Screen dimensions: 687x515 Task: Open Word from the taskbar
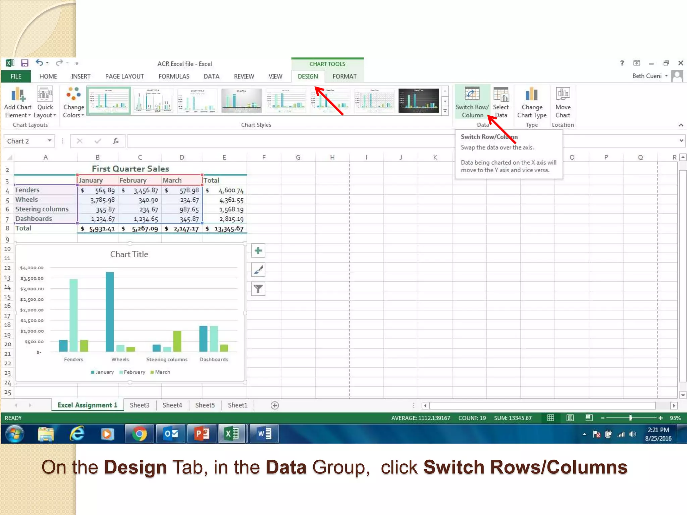[x=264, y=434]
